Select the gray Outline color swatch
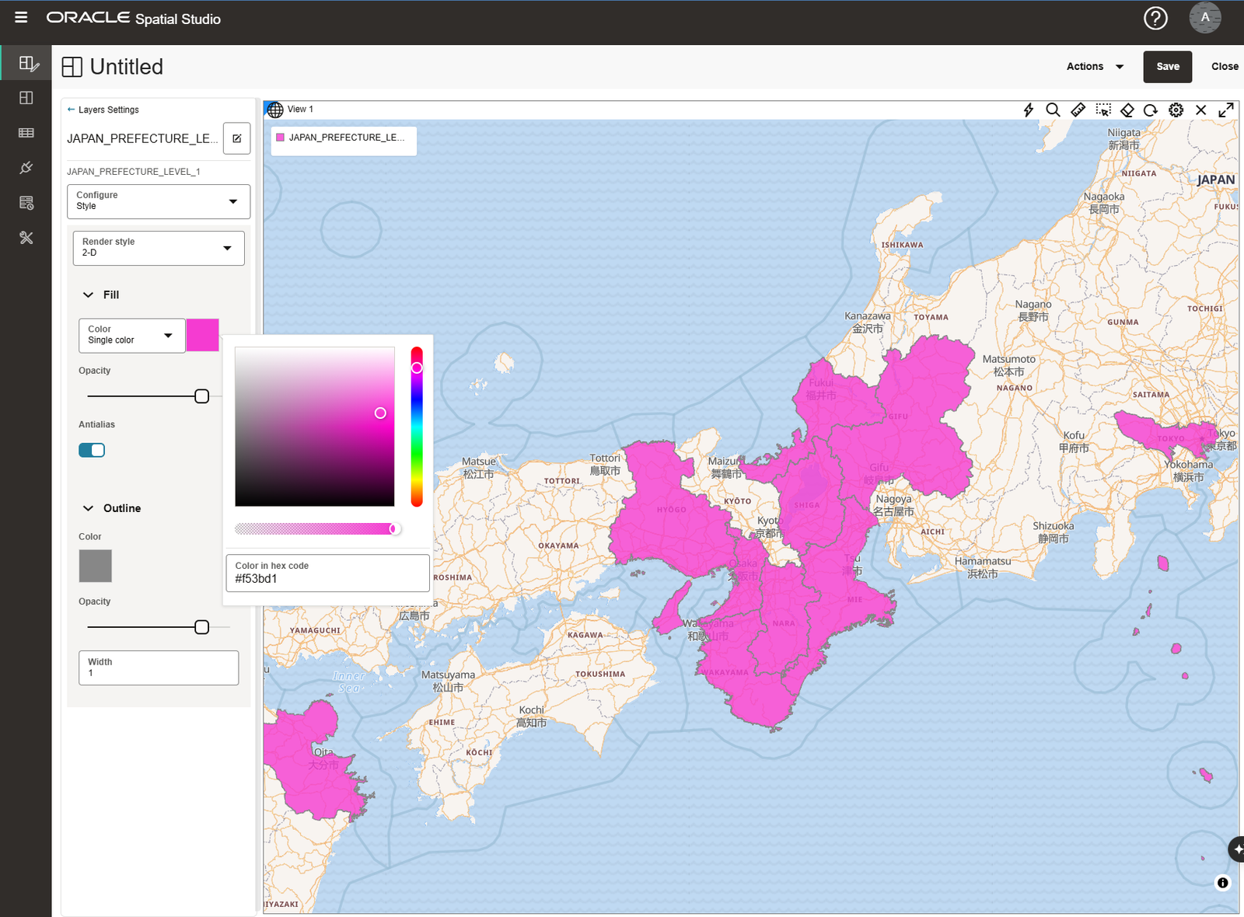 tap(95, 566)
